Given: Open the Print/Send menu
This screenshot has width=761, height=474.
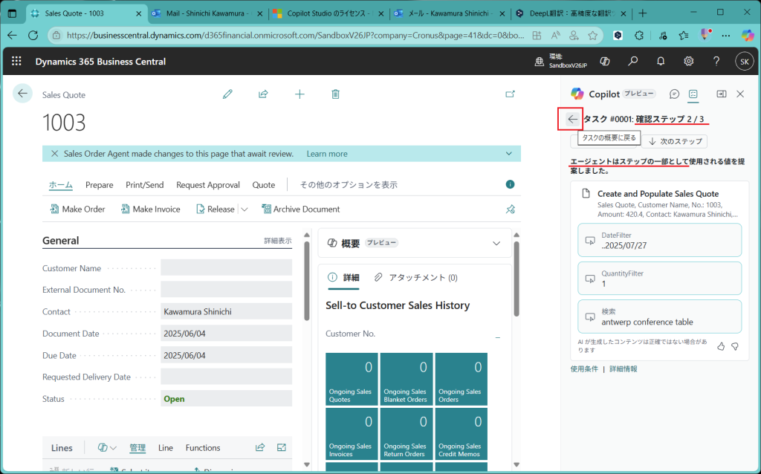Looking at the screenshot, I should point(145,184).
